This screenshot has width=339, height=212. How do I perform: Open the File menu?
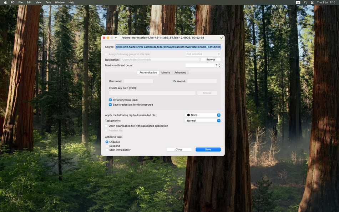point(21,2)
